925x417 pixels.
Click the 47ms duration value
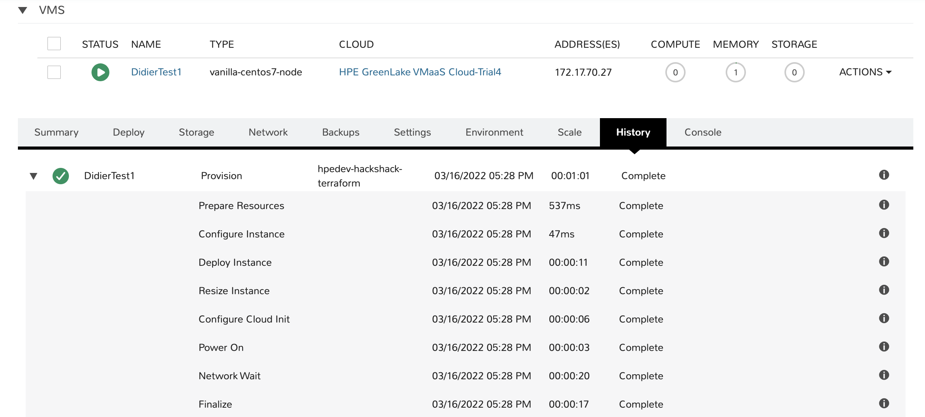(562, 234)
